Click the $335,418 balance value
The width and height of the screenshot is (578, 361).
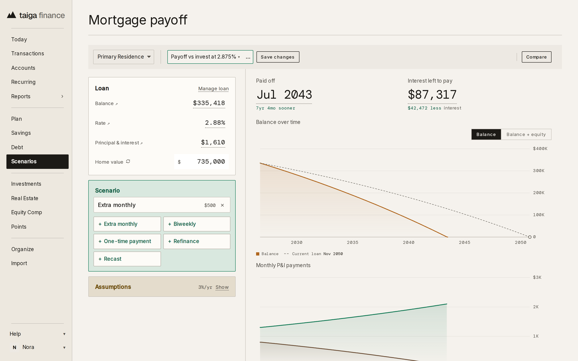pyautogui.click(x=209, y=103)
